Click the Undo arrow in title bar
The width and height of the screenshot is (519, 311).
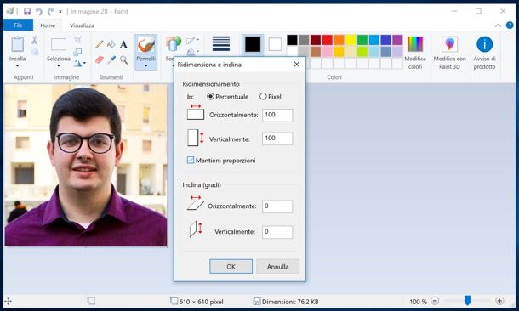(39, 12)
